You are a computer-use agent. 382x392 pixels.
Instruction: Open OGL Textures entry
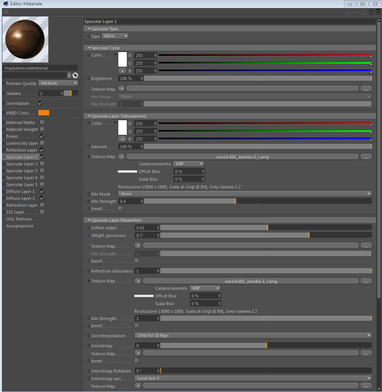pyautogui.click(x=19, y=219)
